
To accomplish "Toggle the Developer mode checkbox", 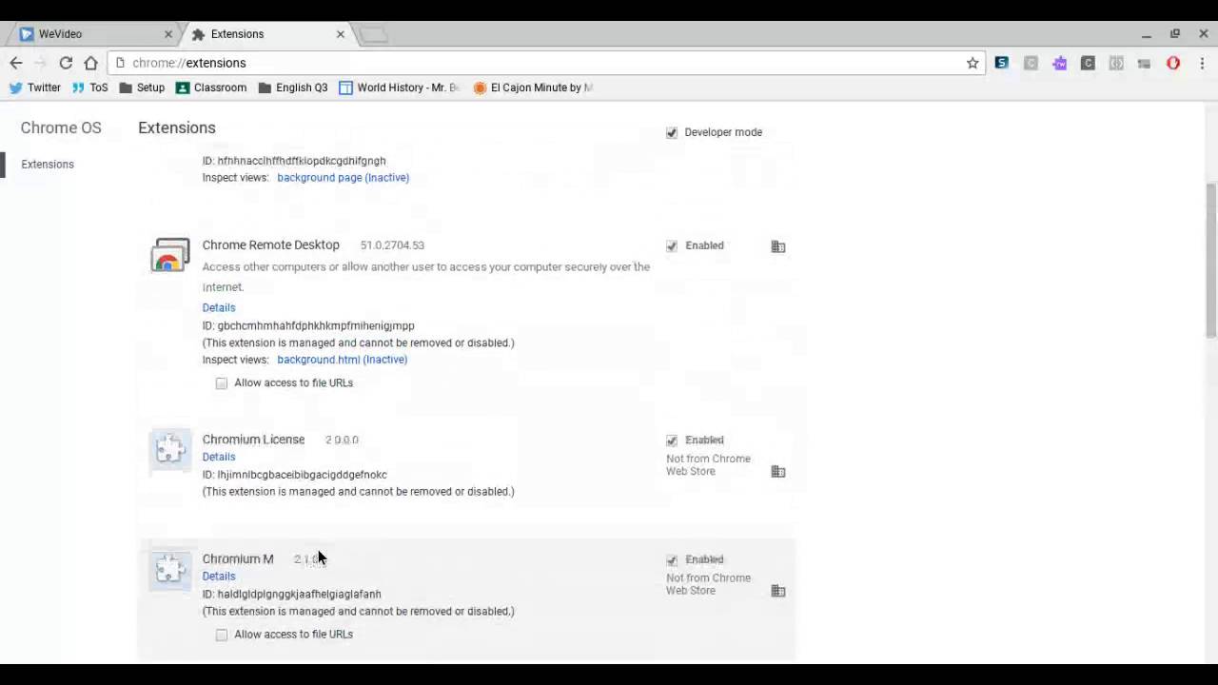I will pos(672,132).
